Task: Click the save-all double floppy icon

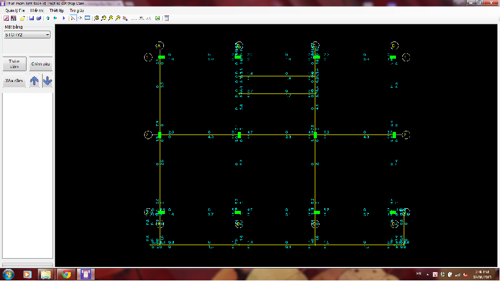Action: tap(39, 18)
